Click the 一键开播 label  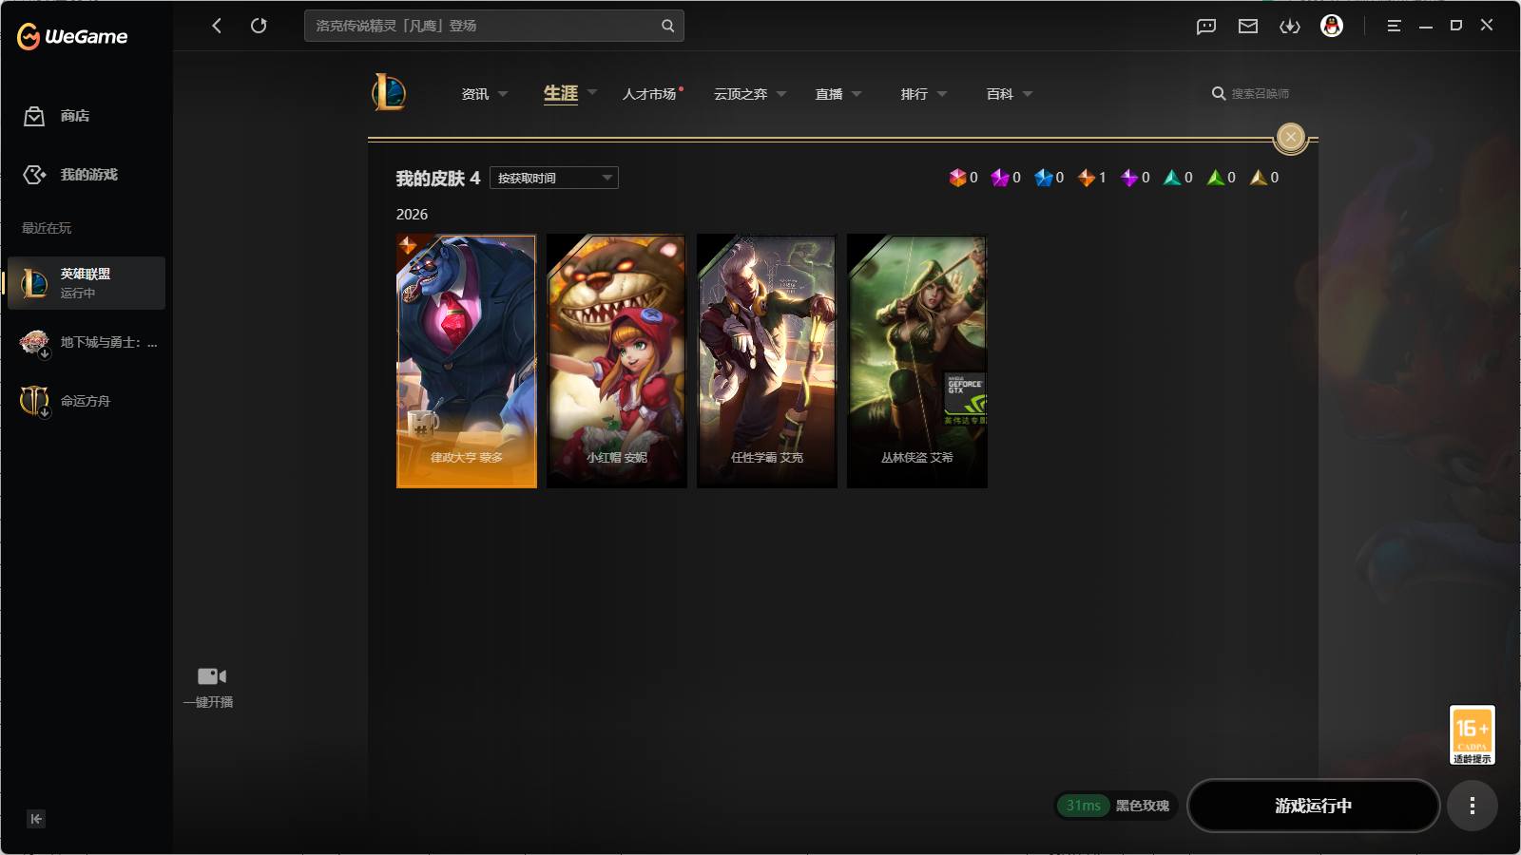tap(208, 702)
